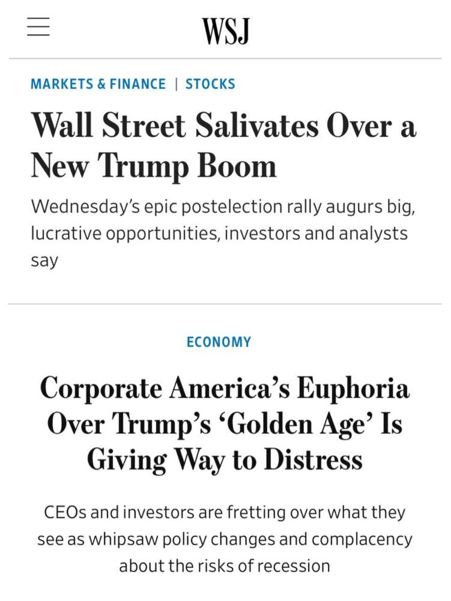Click the divider line below the WSJ header
The width and height of the screenshot is (451, 601).
(x=225, y=58)
